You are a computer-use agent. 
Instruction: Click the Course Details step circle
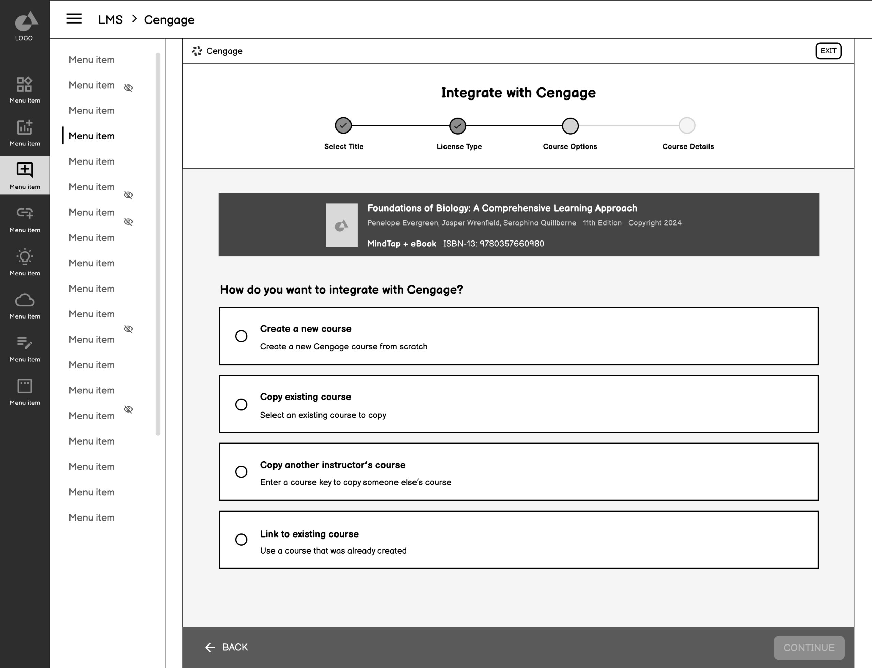point(687,126)
